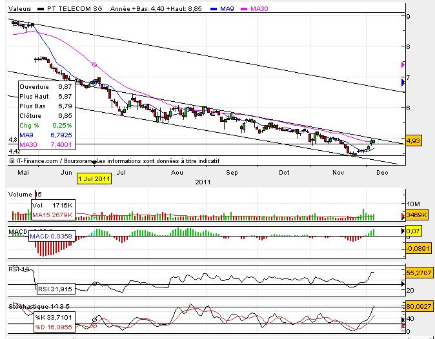Select the magenta MA30 arrow on price axis
The width and height of the screenshot is (435, 339).
(403, 65)
